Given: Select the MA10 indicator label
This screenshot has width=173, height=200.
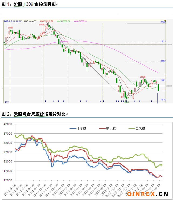Looking at the screenshot, I should pyautogui.click(x=46, y=21).
